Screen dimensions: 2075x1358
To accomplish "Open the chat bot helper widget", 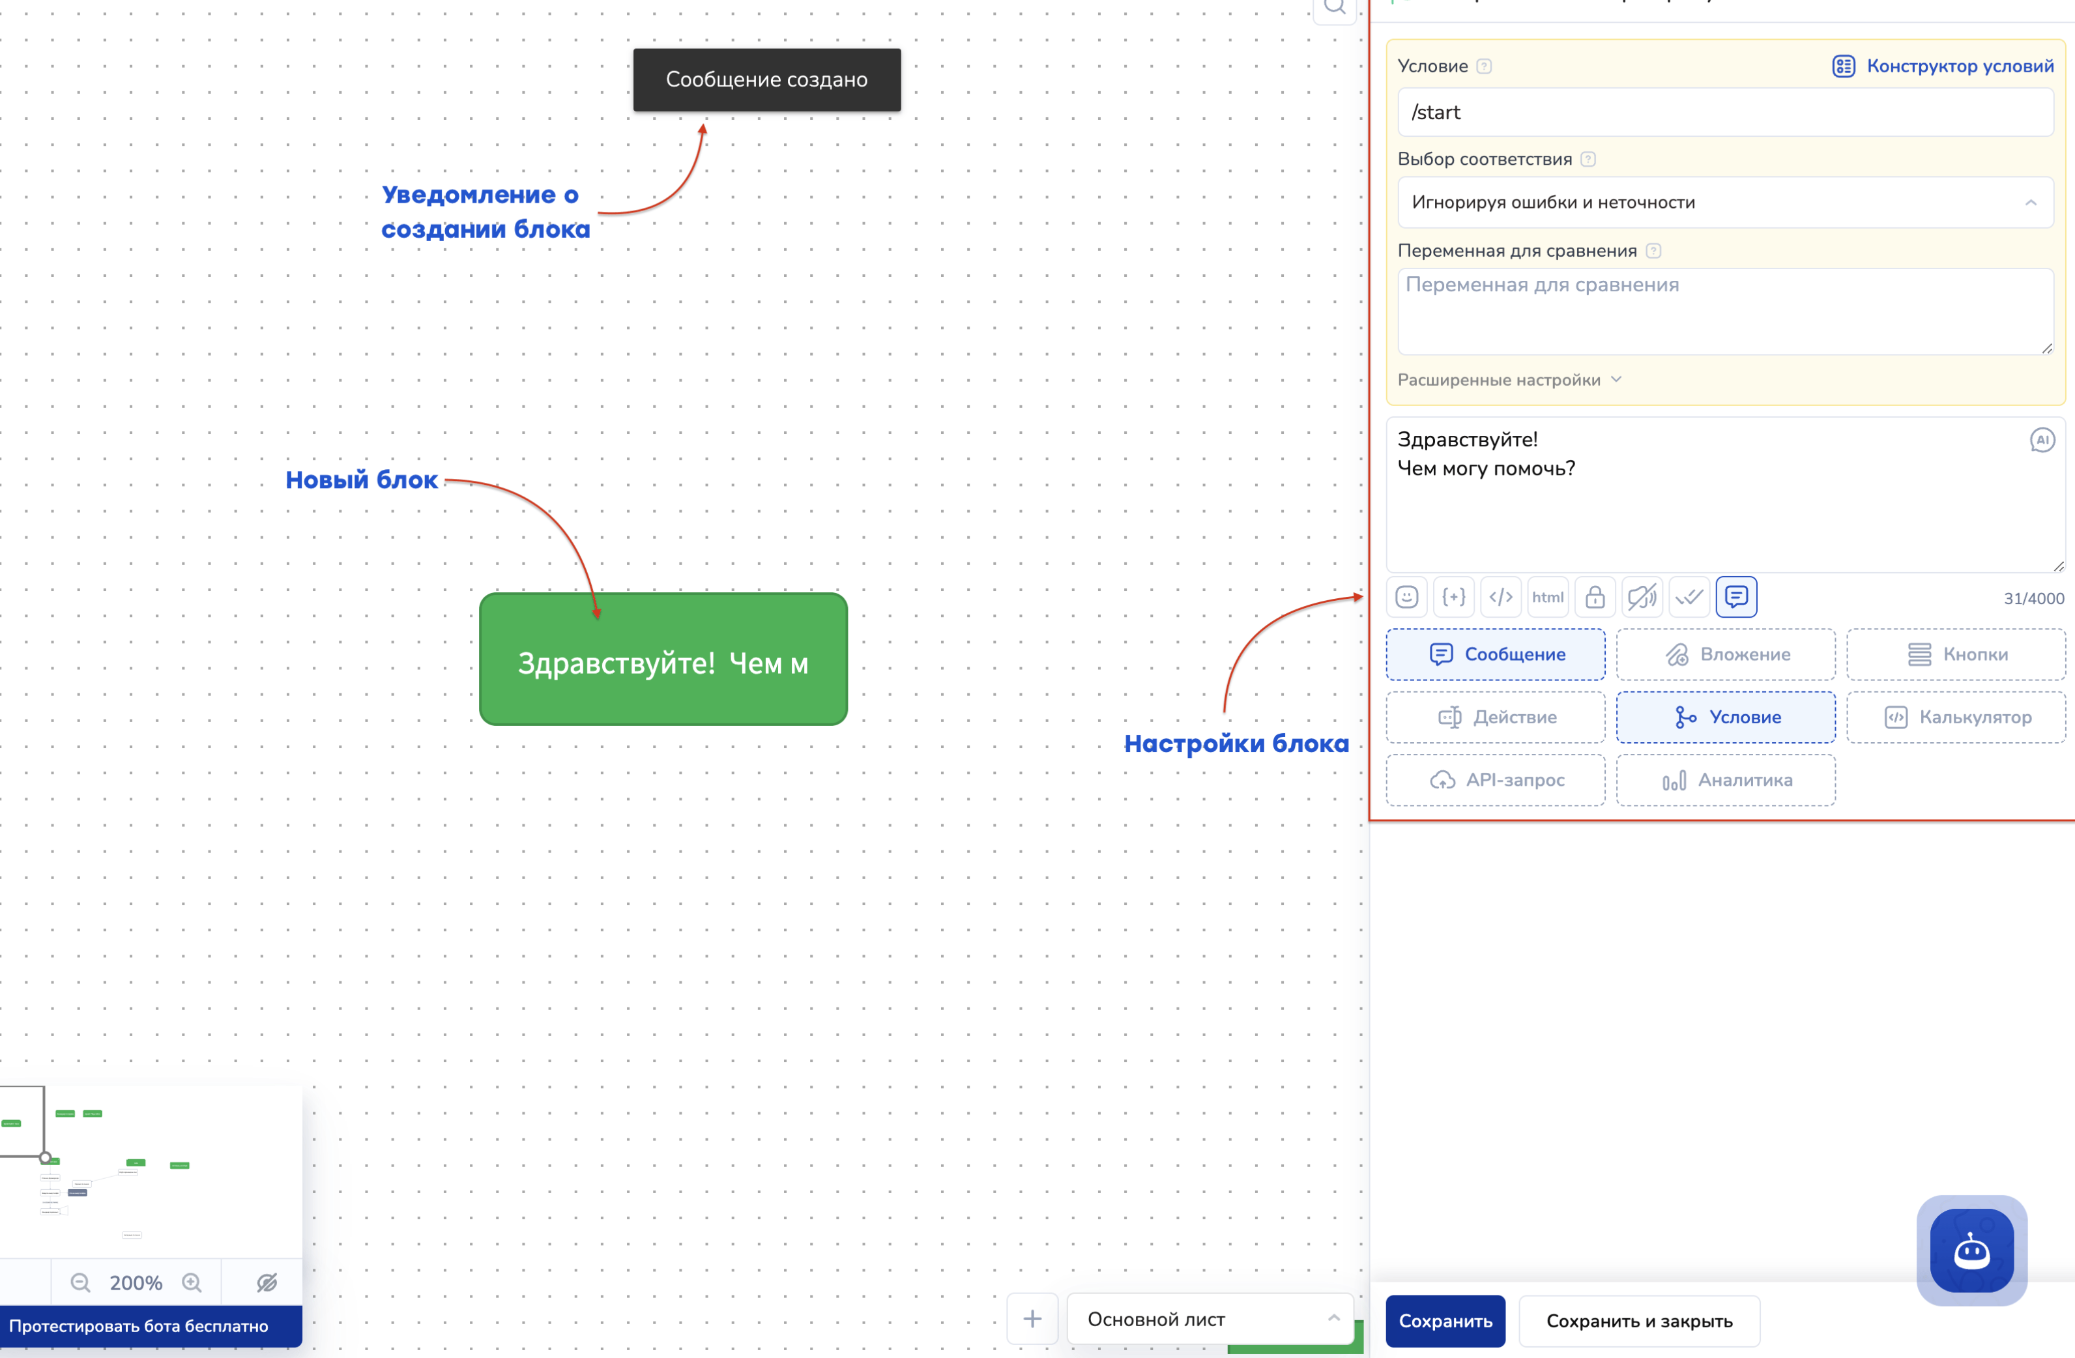I will coord(1971,1250).
